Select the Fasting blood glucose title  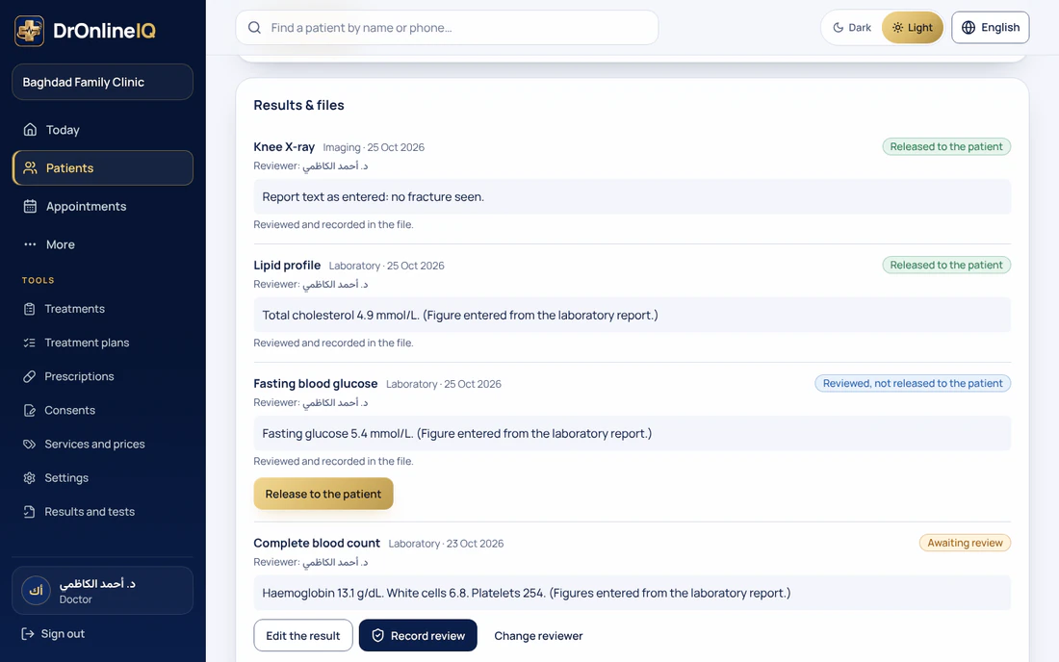316,383
